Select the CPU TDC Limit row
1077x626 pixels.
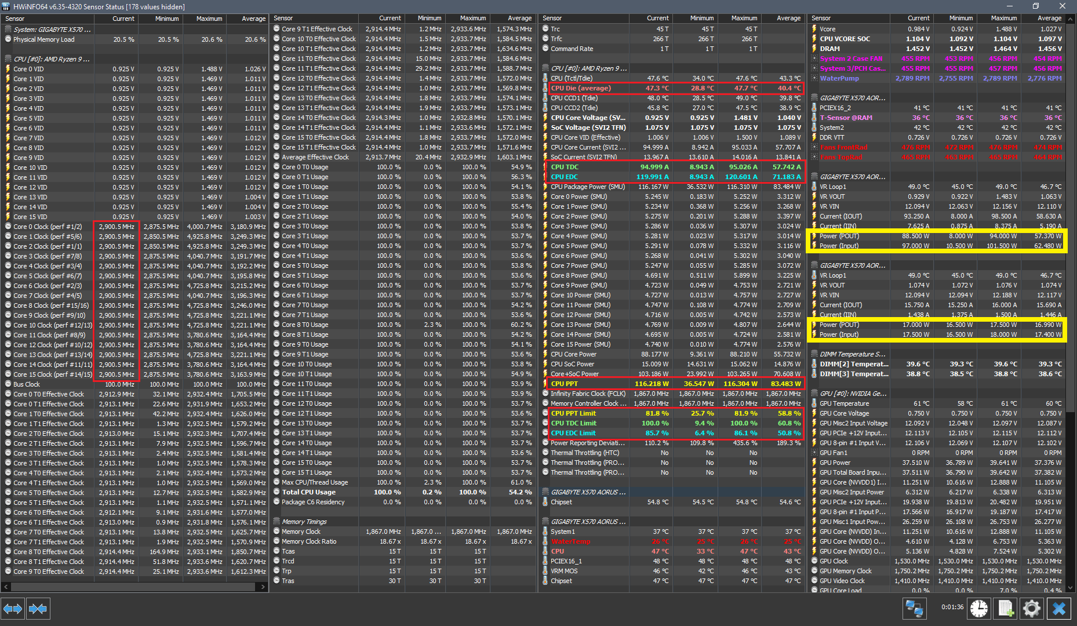pos(672,423)
